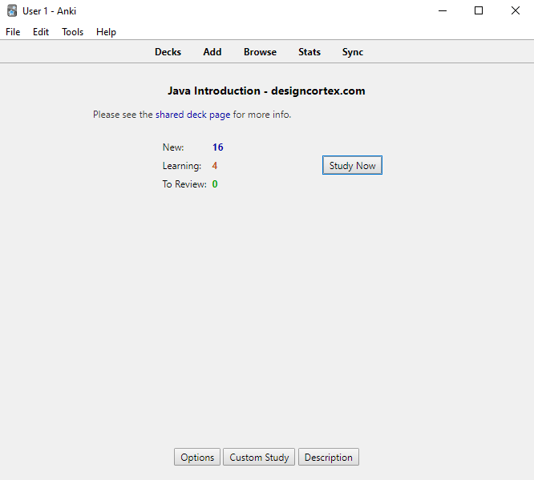Open deck Options

[197, 458]
